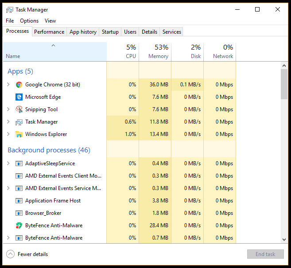The height and width of the screenshot is (268, 291).
Task: Sort processes by Disk column
Action: point(187,52)
